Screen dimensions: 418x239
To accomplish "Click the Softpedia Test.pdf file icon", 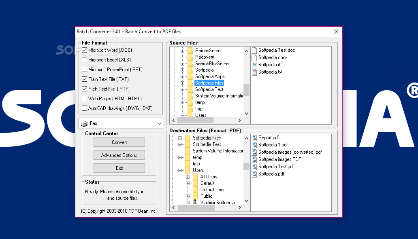I will coord(254,167).
